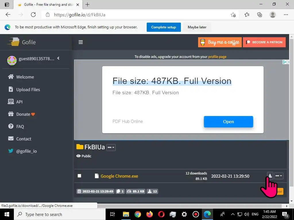This screenshot has width=294, height=220.
Task: Open Settings gear from taskbar
Action: [184, 214]
